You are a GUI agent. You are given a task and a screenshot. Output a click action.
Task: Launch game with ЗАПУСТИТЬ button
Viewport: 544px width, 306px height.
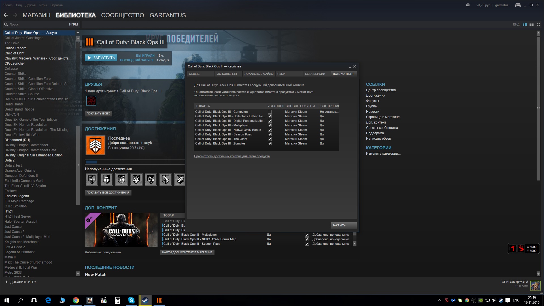coord(101,58)
